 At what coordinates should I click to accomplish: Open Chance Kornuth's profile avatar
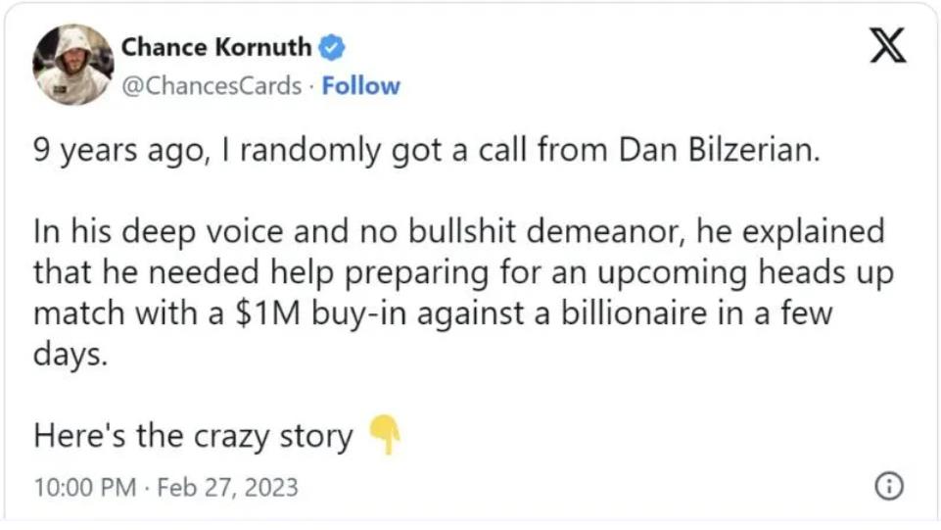pos(73,65)
